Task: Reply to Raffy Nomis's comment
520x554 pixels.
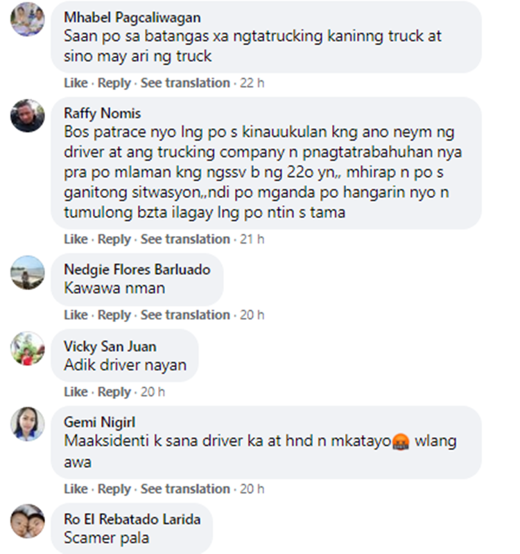Action: click(114, 239)
